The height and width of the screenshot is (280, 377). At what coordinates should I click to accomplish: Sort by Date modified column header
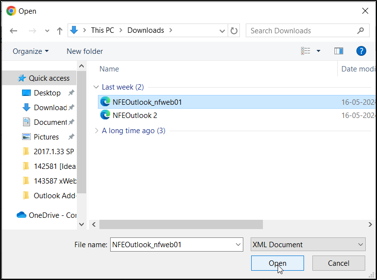(x=358, y=69)
